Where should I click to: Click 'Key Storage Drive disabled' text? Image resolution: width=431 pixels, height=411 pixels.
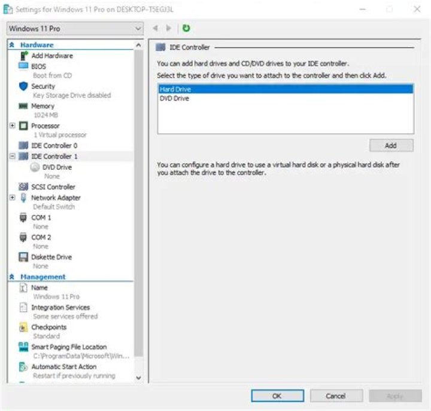coord(72,95)
